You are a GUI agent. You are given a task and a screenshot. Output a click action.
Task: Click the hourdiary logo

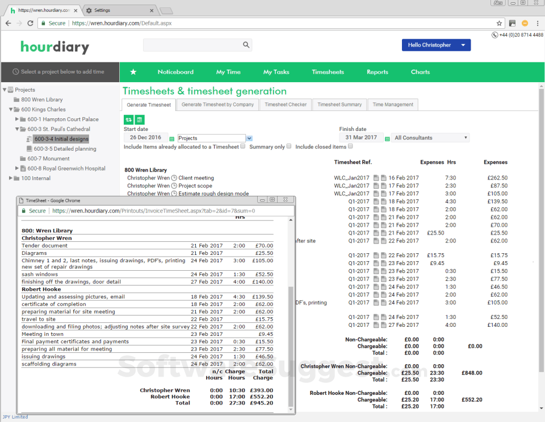point(55,47)
